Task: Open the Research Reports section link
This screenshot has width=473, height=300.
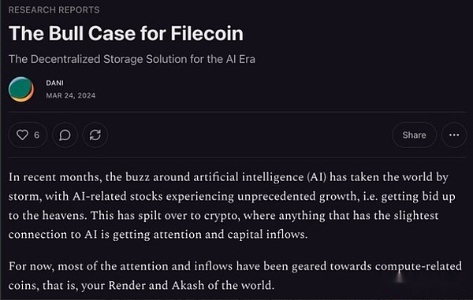Action: pyautogui.click(x=54, y=10)
